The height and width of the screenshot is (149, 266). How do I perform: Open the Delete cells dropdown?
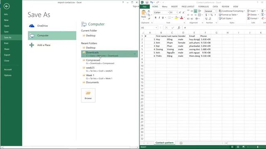pos(253,15)
